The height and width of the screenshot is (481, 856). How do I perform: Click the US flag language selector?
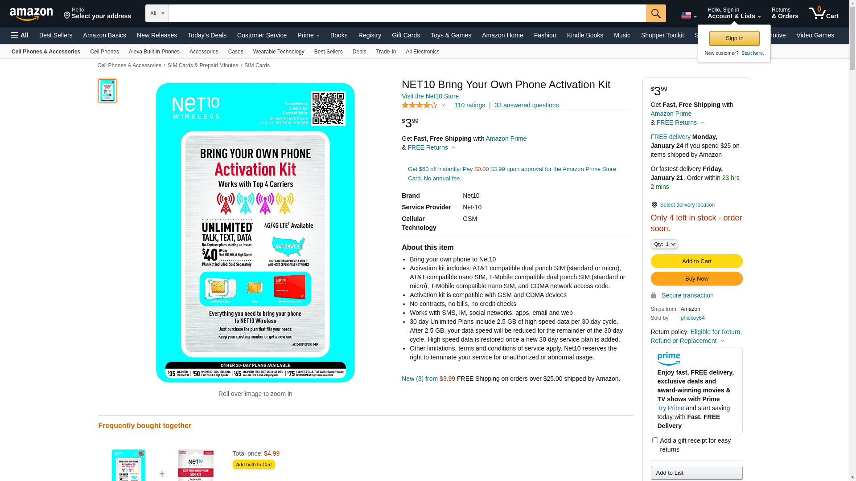(x=689, y=16)
